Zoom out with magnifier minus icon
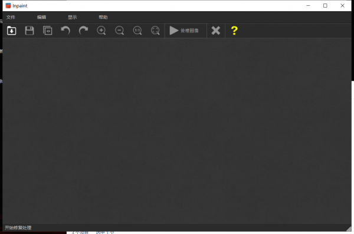The width and height of the screenshot is (354, 234). pos(119,31)
